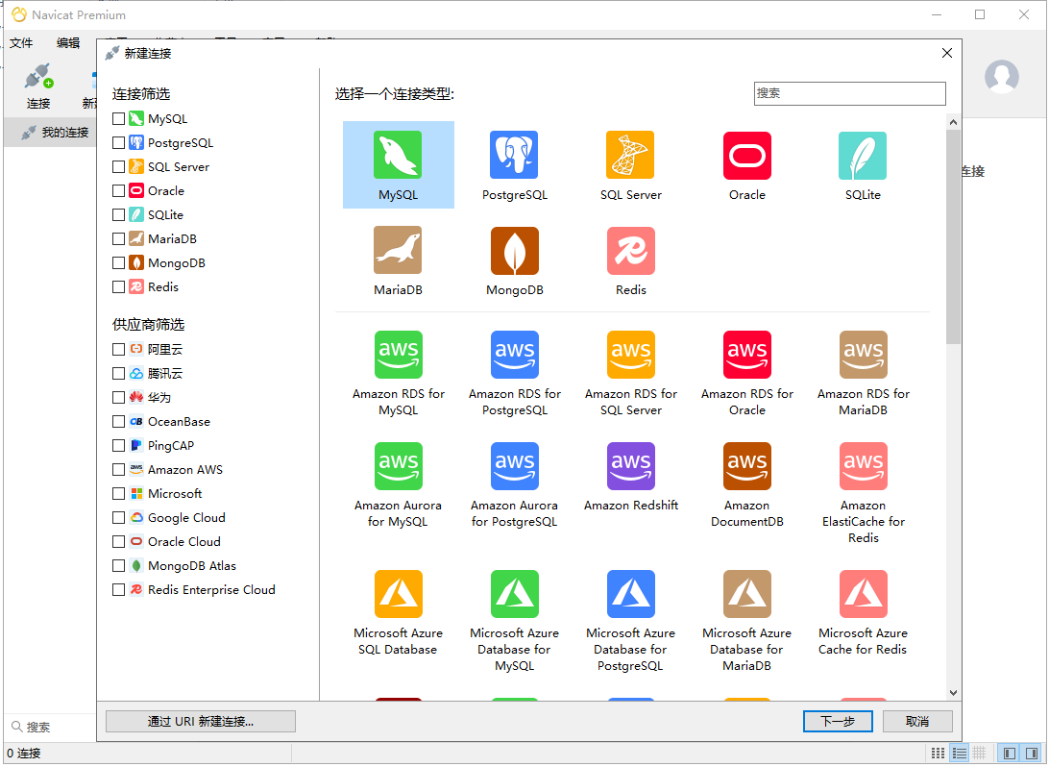Check the MariaDB filter checkbox
Viewport: 1049px width, 767px height.
[x=118, y=239]
